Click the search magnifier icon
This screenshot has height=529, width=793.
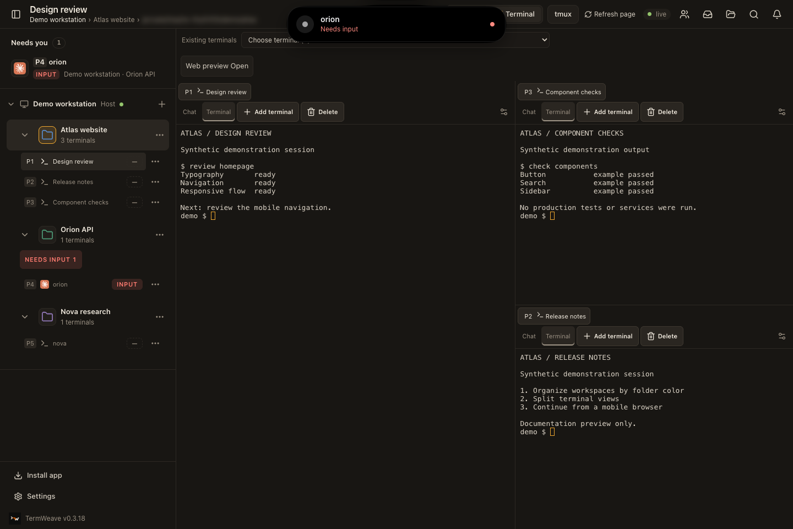754,14
